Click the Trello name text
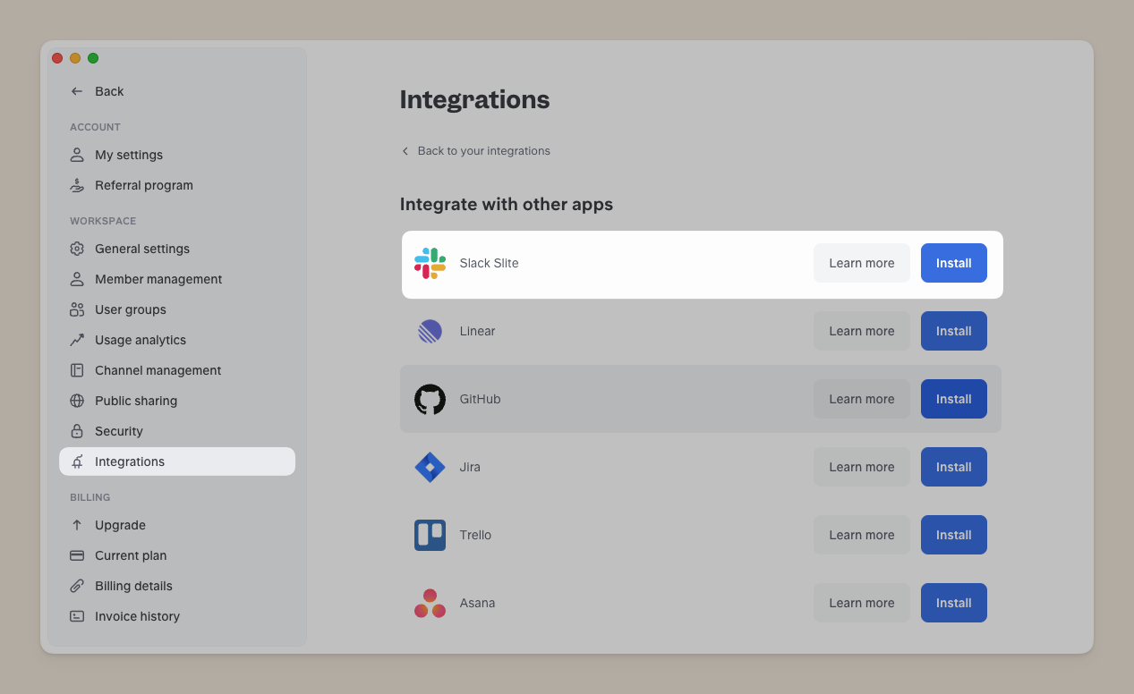This screenshot has height=694, width=1134. click(x=475, y=535)
